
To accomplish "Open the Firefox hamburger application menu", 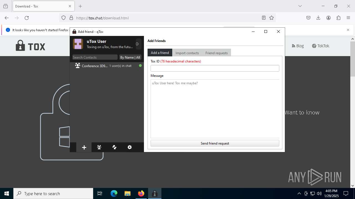I will coord(348,18).
